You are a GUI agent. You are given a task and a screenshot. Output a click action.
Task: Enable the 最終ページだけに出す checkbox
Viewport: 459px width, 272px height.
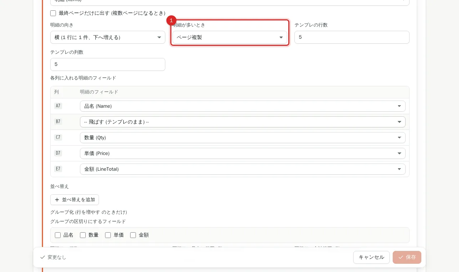point(53,13)
